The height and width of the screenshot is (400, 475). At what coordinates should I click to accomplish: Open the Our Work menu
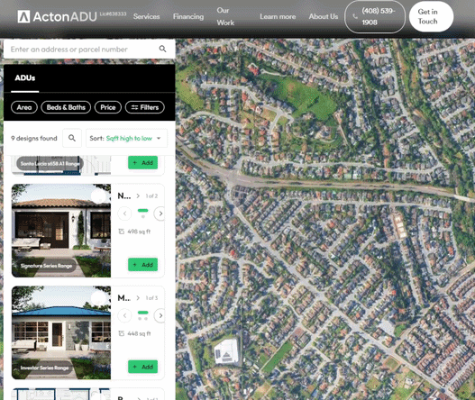pos(225,16)
